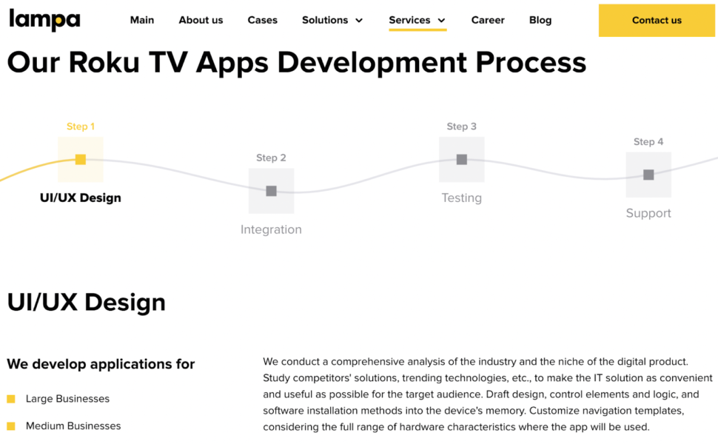Click the Step 4 Support square marker
This screenshot has height=444, width=718.
tap(648, 175)
